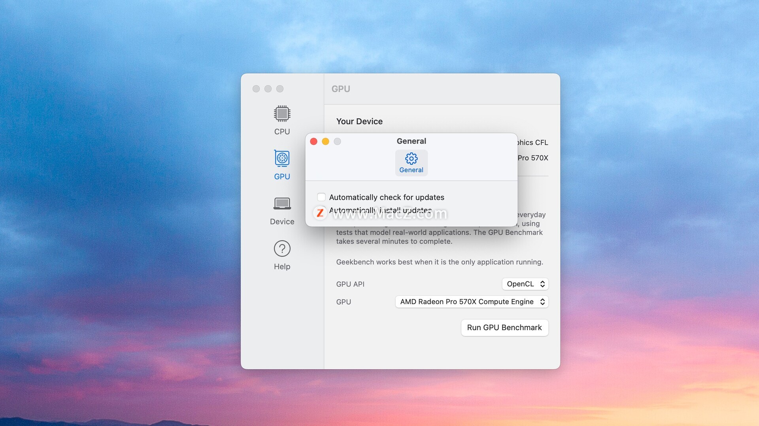Click the 'Pro 570X' device text
Image resolution: width=759 pixels, height=426 pixels.
click(533, 158)
